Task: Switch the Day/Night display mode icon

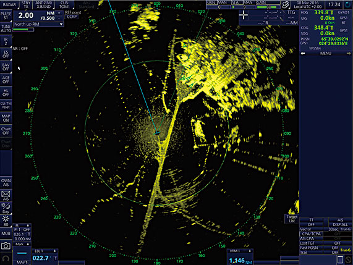Action: click(6, 208)
